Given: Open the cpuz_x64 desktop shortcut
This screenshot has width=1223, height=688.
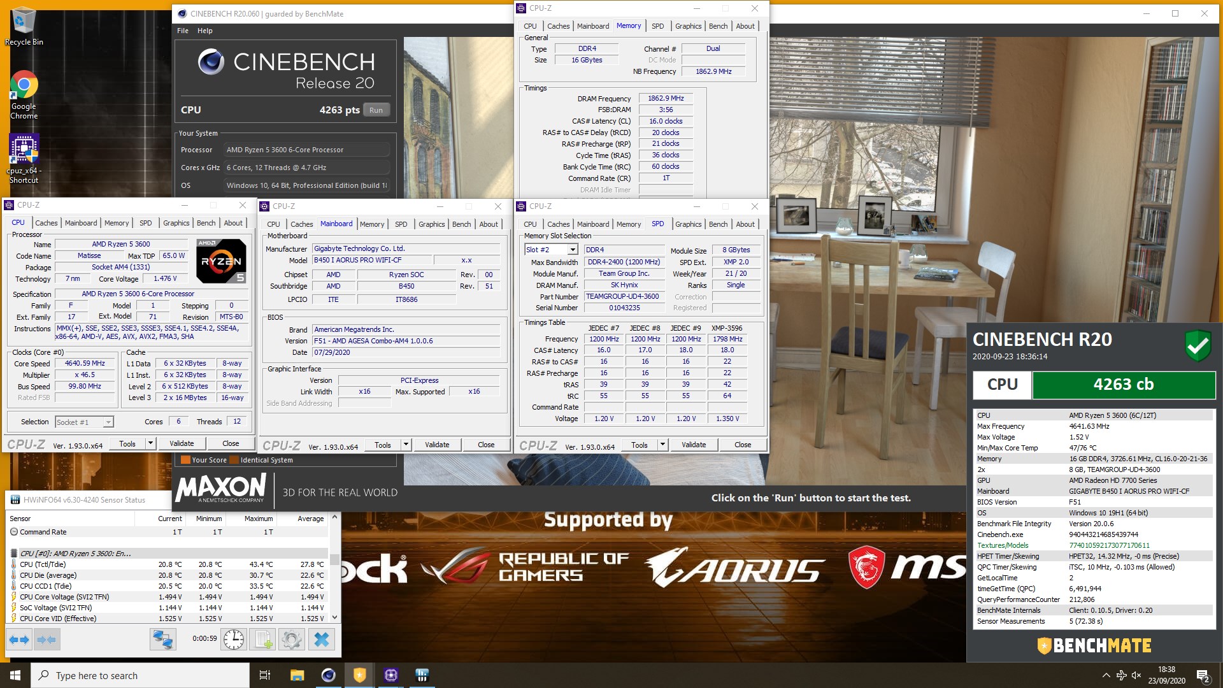Looking at the screenshot, I should [x=24, y=159].
